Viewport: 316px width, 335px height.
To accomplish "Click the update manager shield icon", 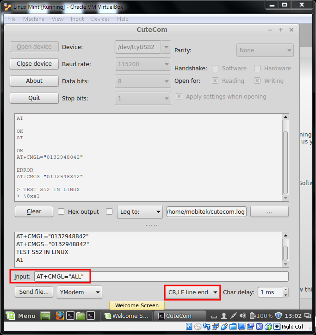I will [278, 316].
